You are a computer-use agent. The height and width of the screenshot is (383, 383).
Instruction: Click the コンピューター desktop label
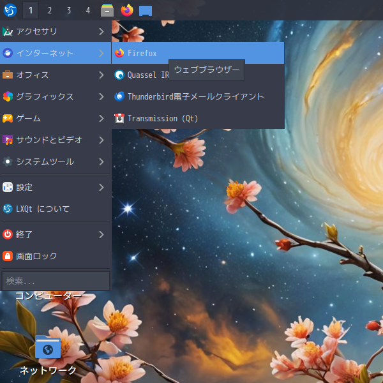coord(49,296)
